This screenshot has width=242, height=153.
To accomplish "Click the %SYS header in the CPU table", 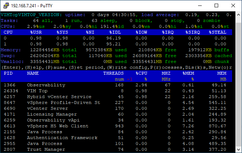I will pyautogui.click(x=62, y=32).
